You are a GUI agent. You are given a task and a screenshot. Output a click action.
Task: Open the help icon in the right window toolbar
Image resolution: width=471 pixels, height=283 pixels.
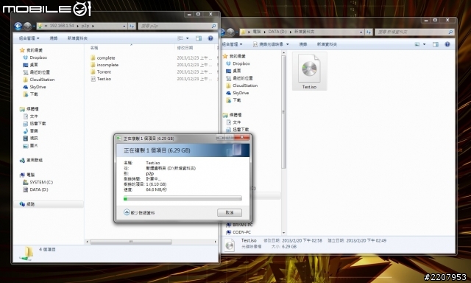(447, 44)
